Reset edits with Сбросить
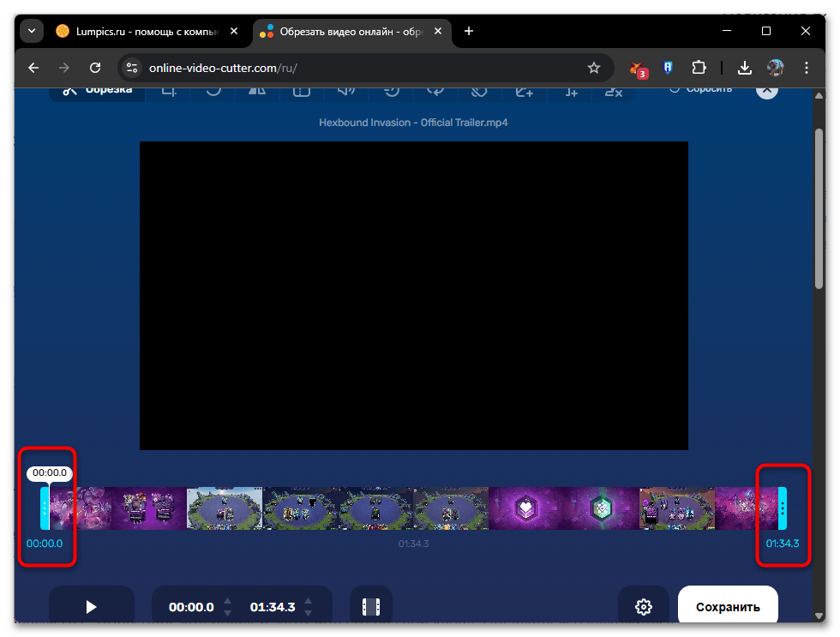Viewport: 840px width, 637px height. click(701, 89)
